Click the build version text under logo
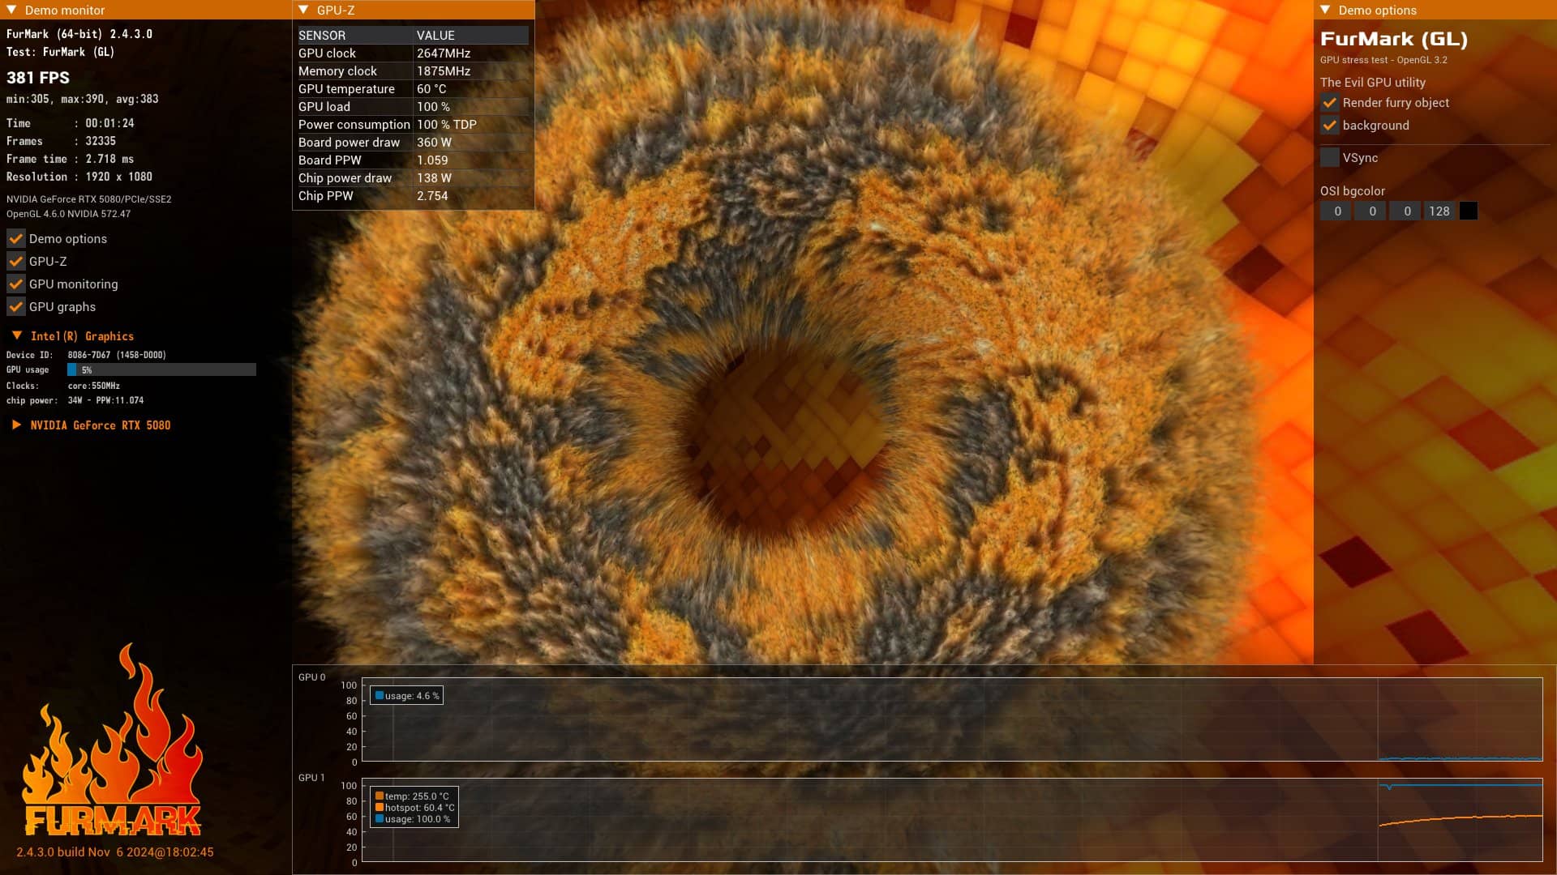1557x875 pixels. point(115,852)
